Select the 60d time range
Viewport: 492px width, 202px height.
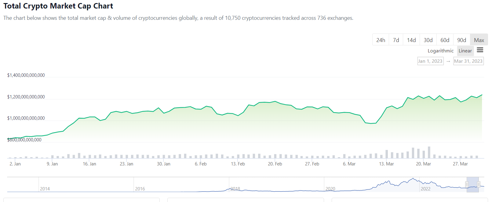(445, 40)
